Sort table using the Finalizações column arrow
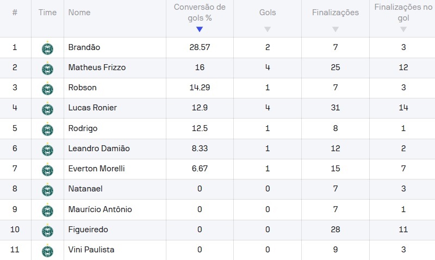 coord(335,29)
